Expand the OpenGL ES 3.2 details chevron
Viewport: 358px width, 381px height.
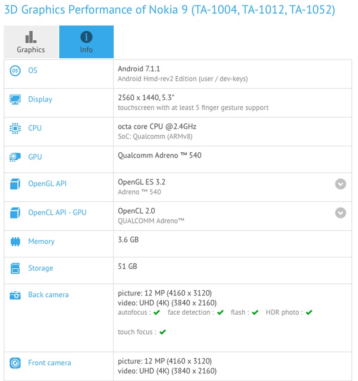click(x=340, y=184)
